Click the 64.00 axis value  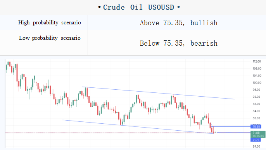click(256, 147)
